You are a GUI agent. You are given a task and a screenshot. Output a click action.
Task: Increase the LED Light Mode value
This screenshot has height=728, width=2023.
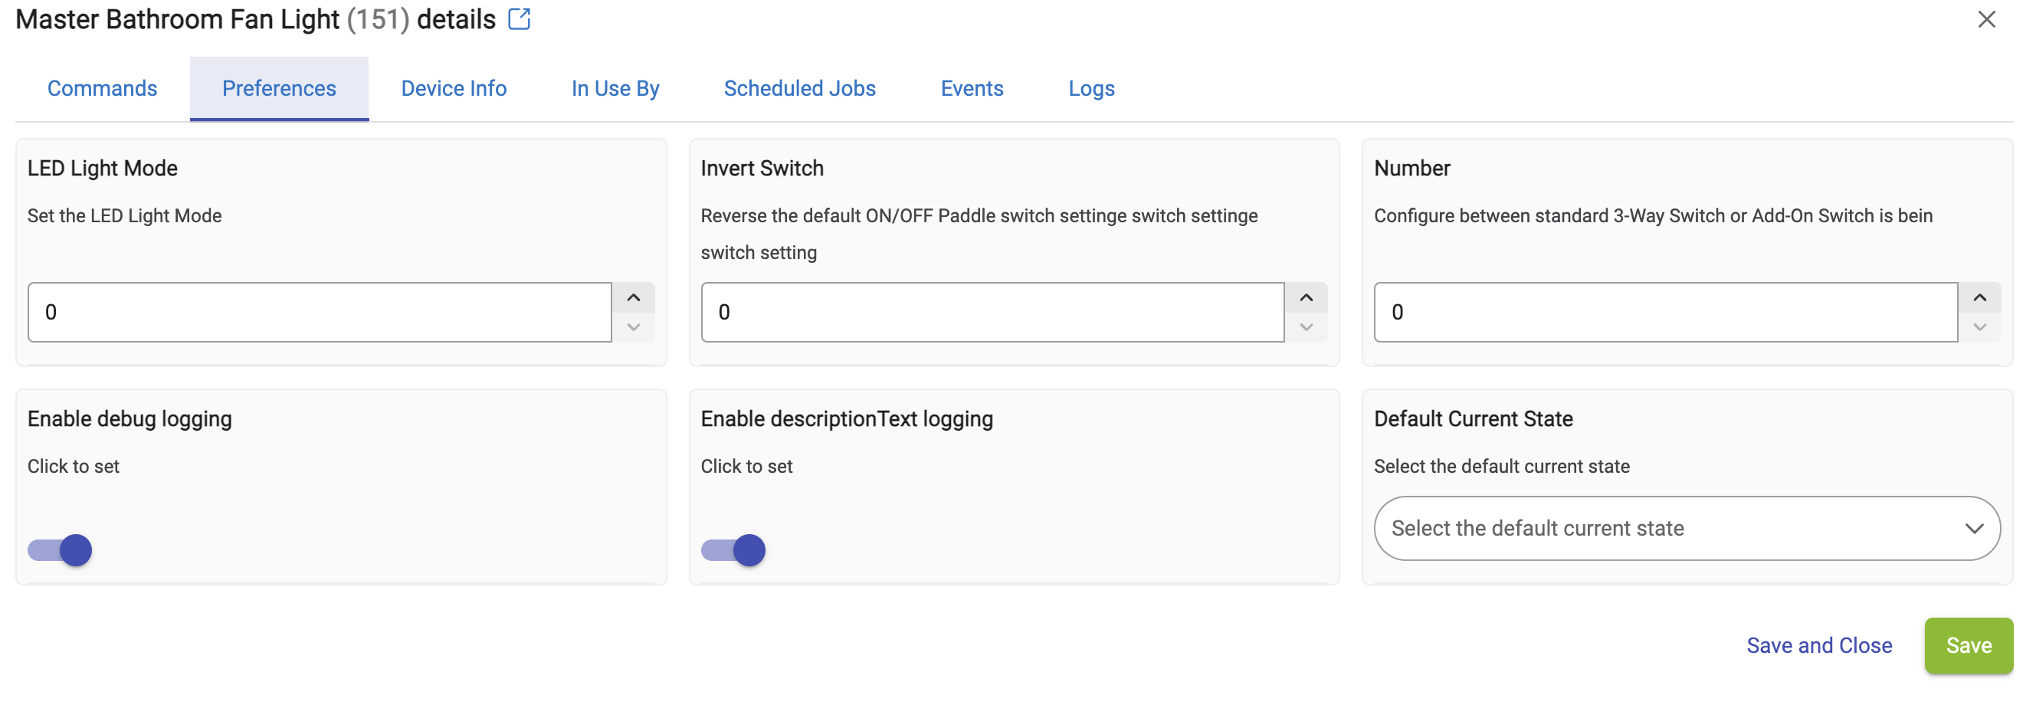pos(633,297)
